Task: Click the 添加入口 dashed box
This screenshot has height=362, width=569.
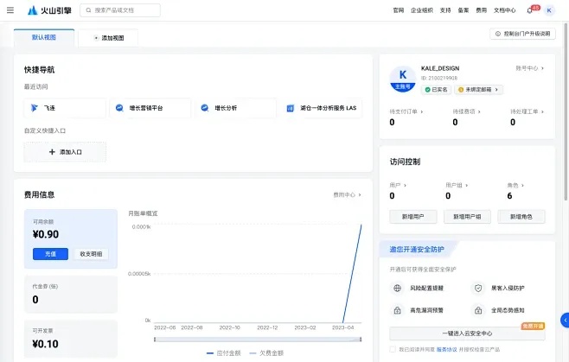Action: point(65,152)
